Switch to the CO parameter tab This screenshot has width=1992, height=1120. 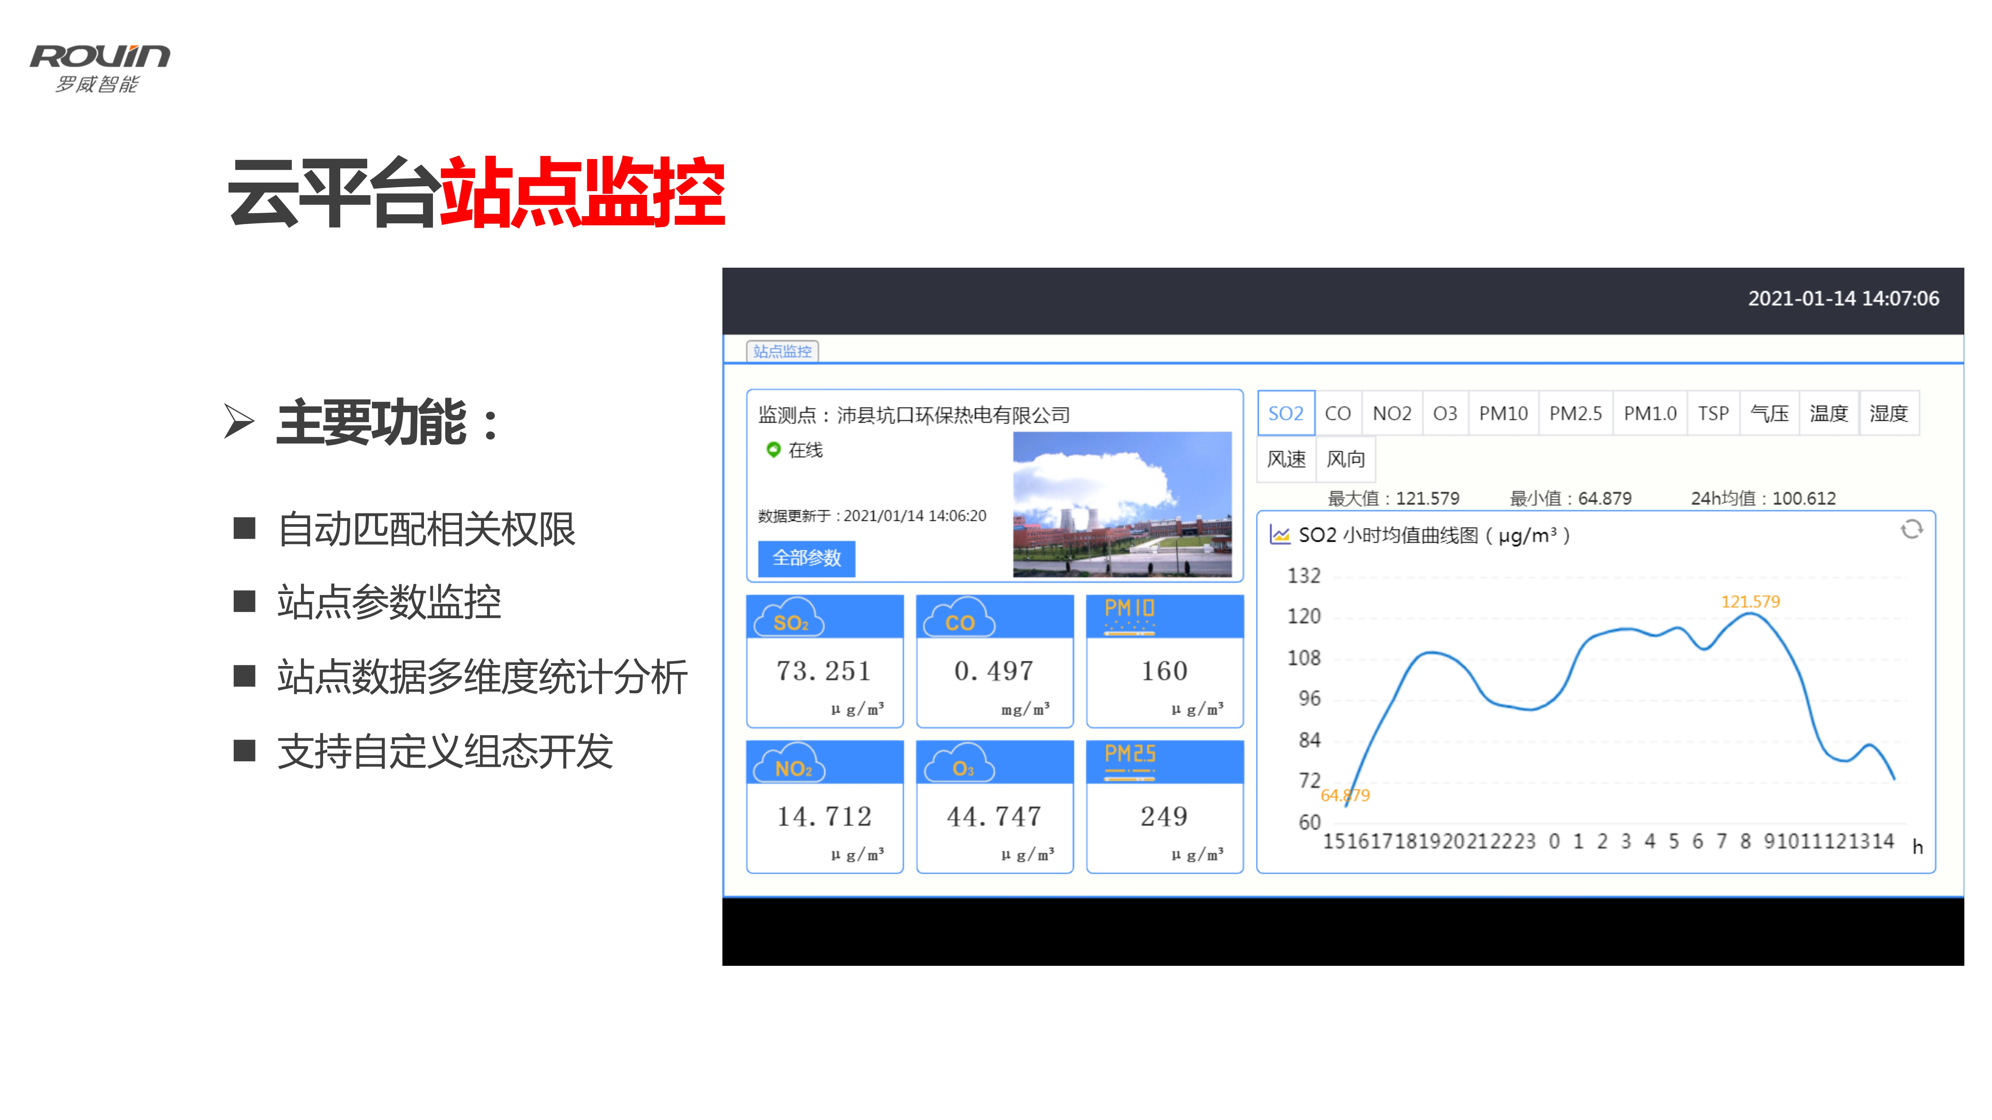pyautogui.click(x=1338, y=414)
